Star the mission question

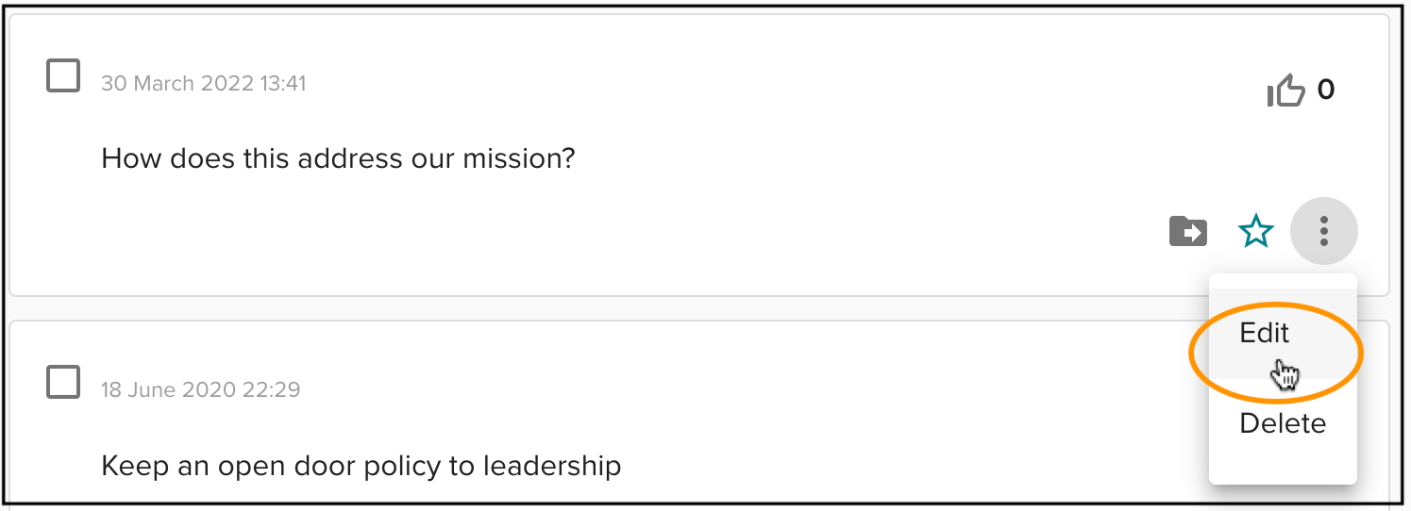1255,231
